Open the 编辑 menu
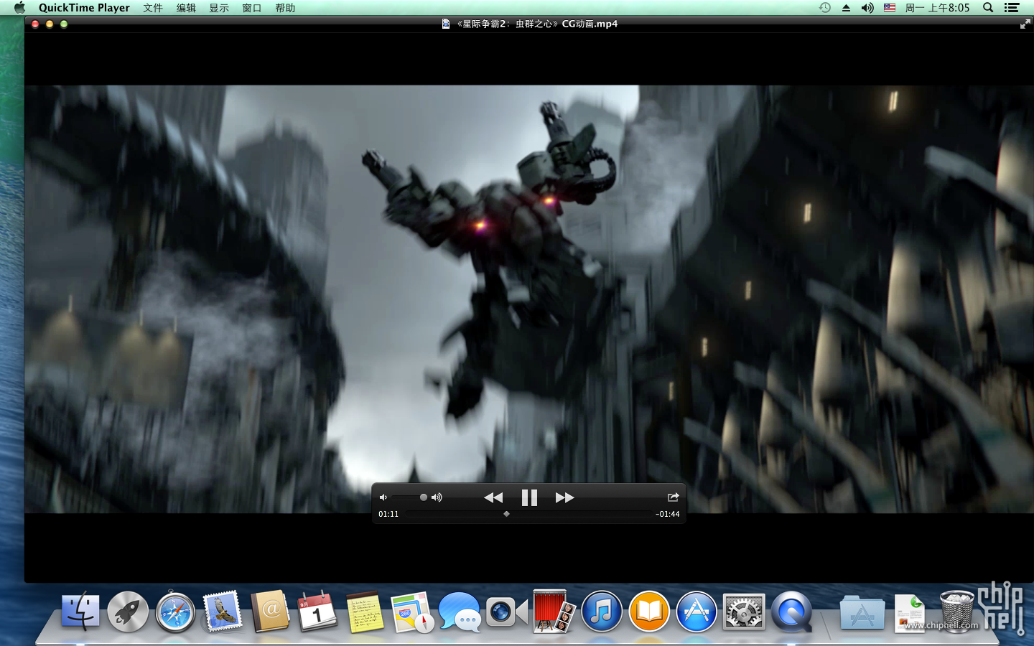 tap(186, 8)
